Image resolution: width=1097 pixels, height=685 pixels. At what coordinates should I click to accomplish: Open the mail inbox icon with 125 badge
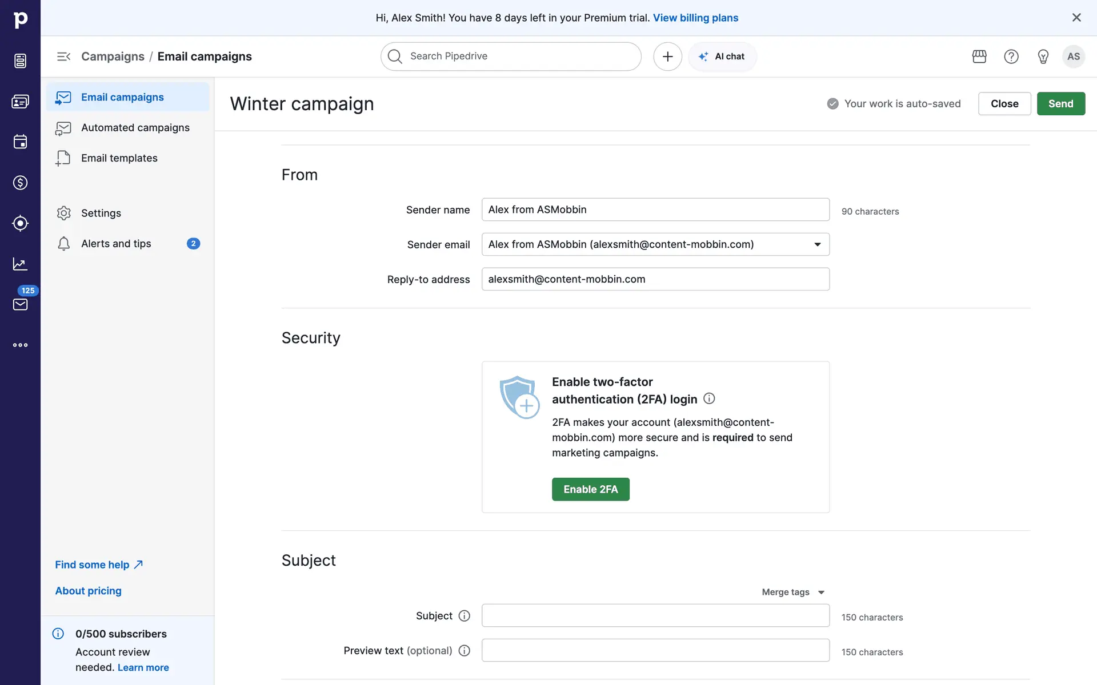[x=20, y=304]
